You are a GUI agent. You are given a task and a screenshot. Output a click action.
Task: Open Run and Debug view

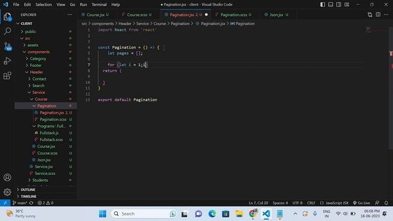7,61
